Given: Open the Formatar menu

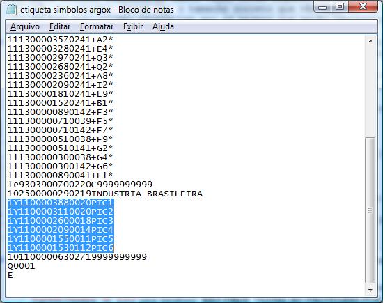Looking at the screenshot, I should tap(97, 26).
